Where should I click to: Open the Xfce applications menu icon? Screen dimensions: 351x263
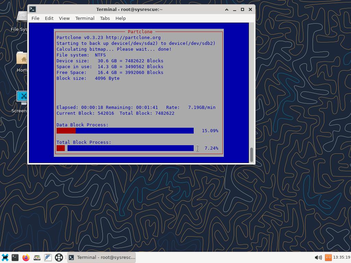pos(5,258)
